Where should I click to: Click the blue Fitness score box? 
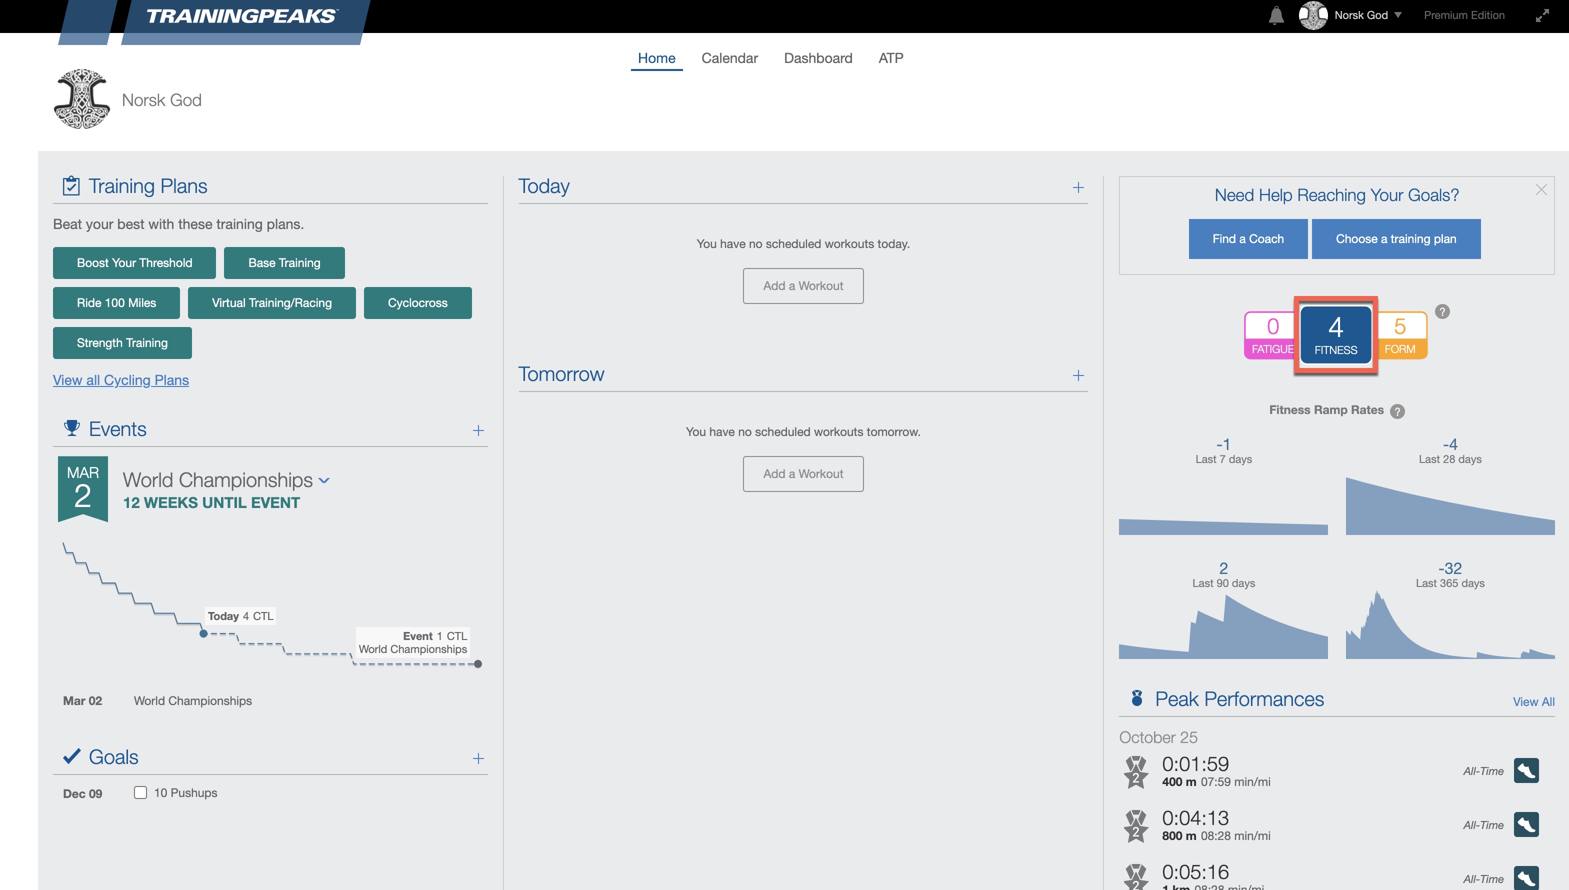(1335, 335)
